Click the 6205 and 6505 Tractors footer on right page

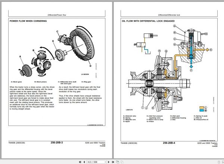(x=208, y=143)
